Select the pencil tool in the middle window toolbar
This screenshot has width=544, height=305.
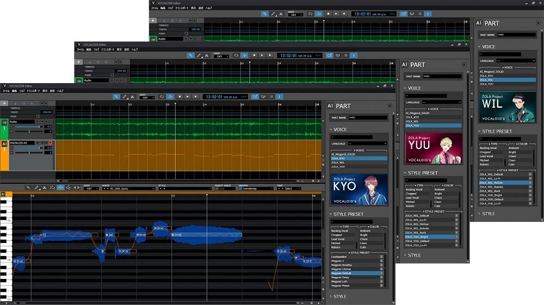[199, 55]
